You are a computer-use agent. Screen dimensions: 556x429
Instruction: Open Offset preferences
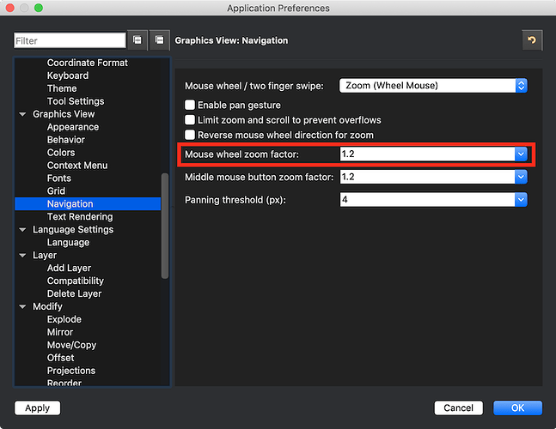coord(61,358)
